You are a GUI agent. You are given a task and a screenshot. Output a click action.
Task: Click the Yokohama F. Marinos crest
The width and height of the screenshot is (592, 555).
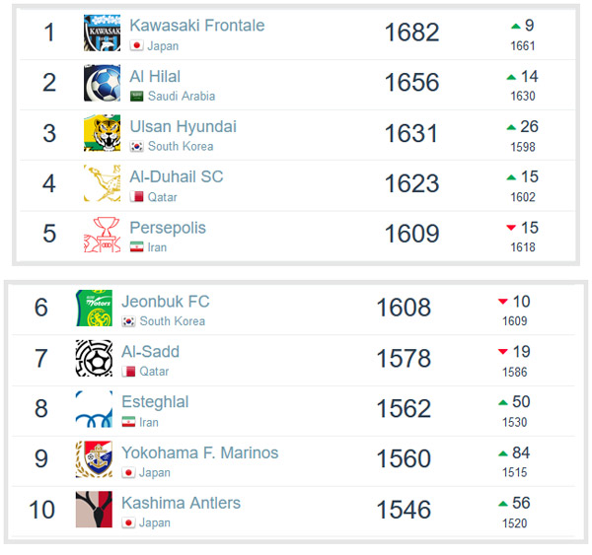(x=94, y=459)
